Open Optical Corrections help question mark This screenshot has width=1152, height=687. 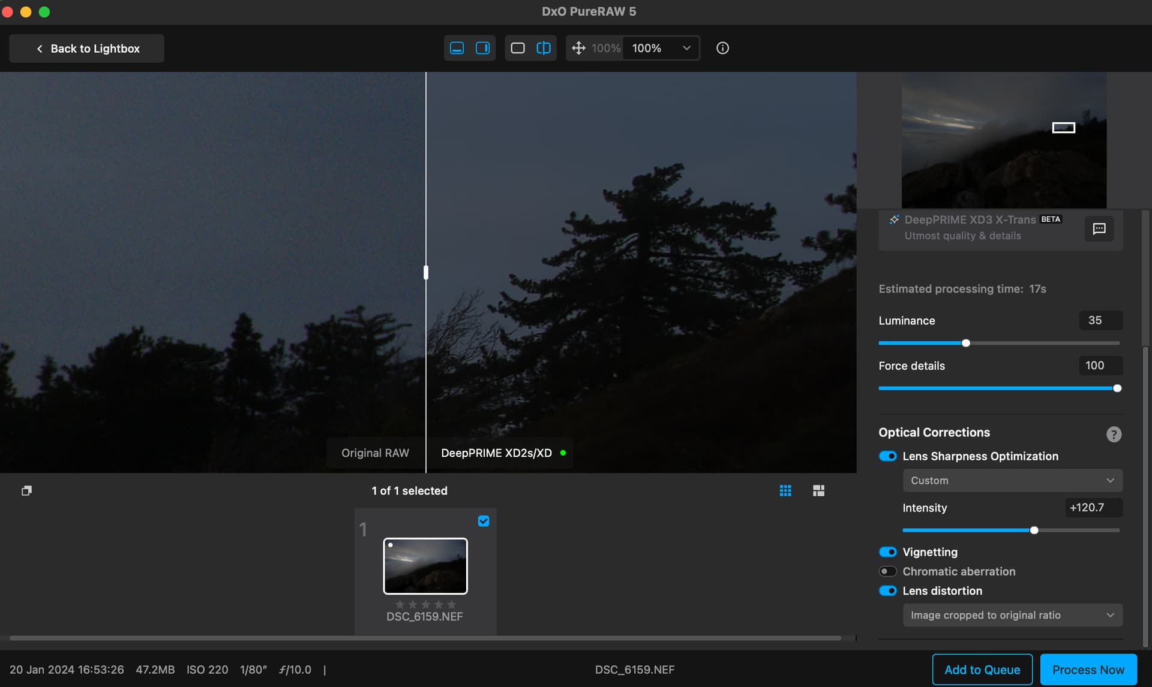[1114, 434]
